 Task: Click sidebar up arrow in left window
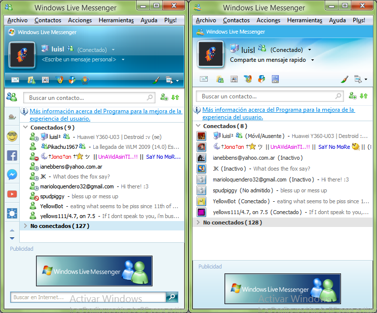[12, 230]
